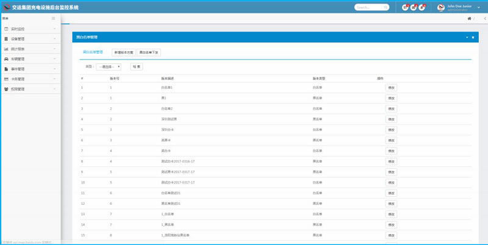Close the 黑白名单管理 panel with the X
488x245 pixels.
[x=473, y=37]
